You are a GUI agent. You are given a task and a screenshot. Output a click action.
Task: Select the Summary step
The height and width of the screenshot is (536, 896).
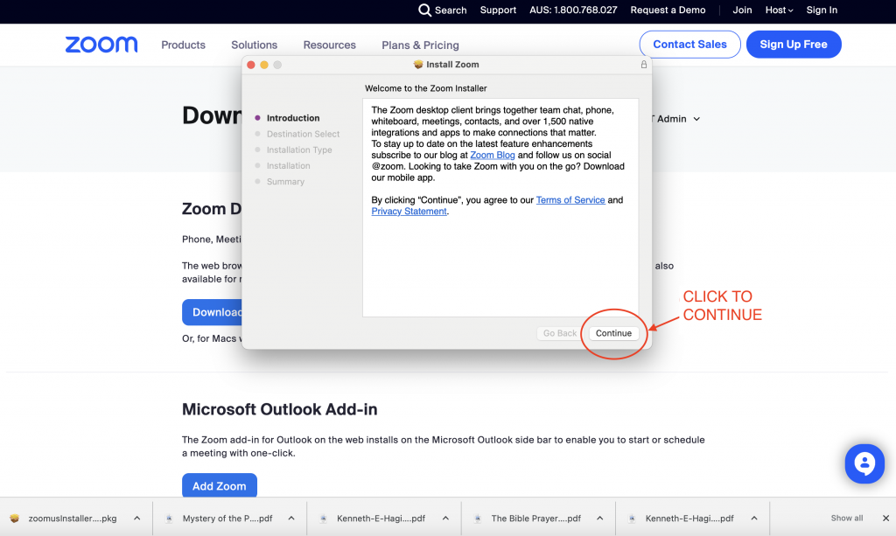[x=285, y=182]
